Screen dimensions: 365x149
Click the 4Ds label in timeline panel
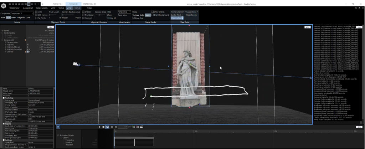click(359, 127)
